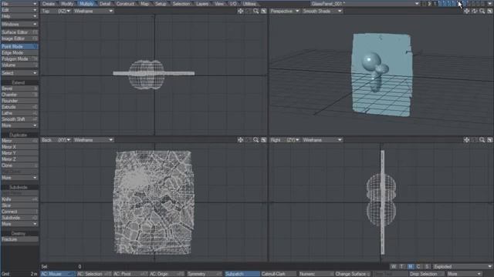The image size is (494, 277).
Task: Toggle Symmetry mode
Action: pyautogui.click(x=205, y=274)
